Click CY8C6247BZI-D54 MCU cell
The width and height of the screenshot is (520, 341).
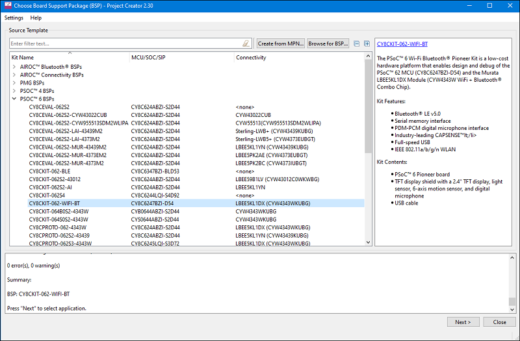tap(152, 203)
